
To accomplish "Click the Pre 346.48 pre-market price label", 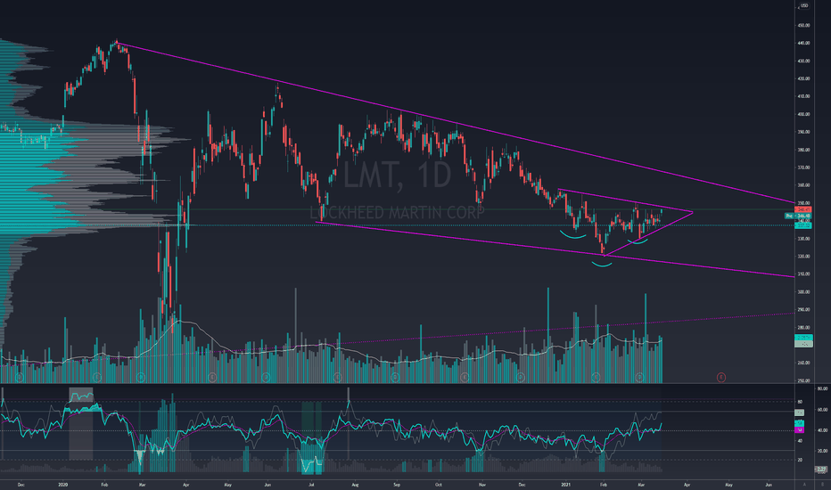I will [798, 216].
